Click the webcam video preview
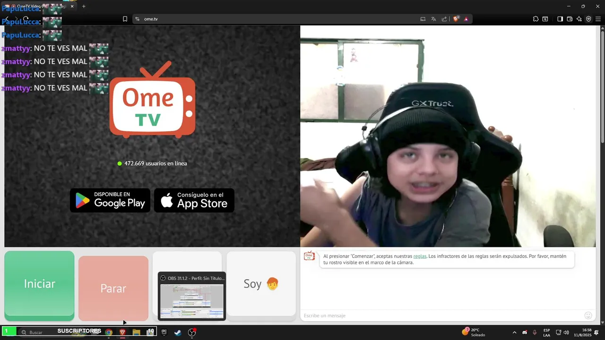 [448, 136]
